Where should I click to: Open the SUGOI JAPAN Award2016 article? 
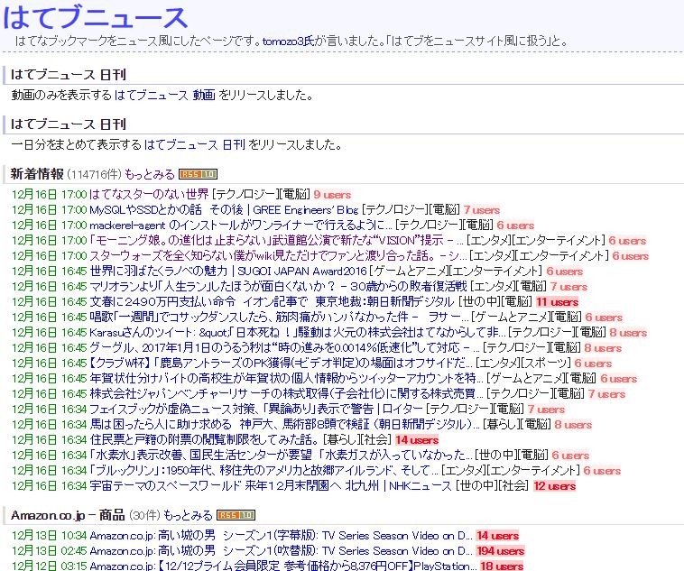click(x=228, y=272)
